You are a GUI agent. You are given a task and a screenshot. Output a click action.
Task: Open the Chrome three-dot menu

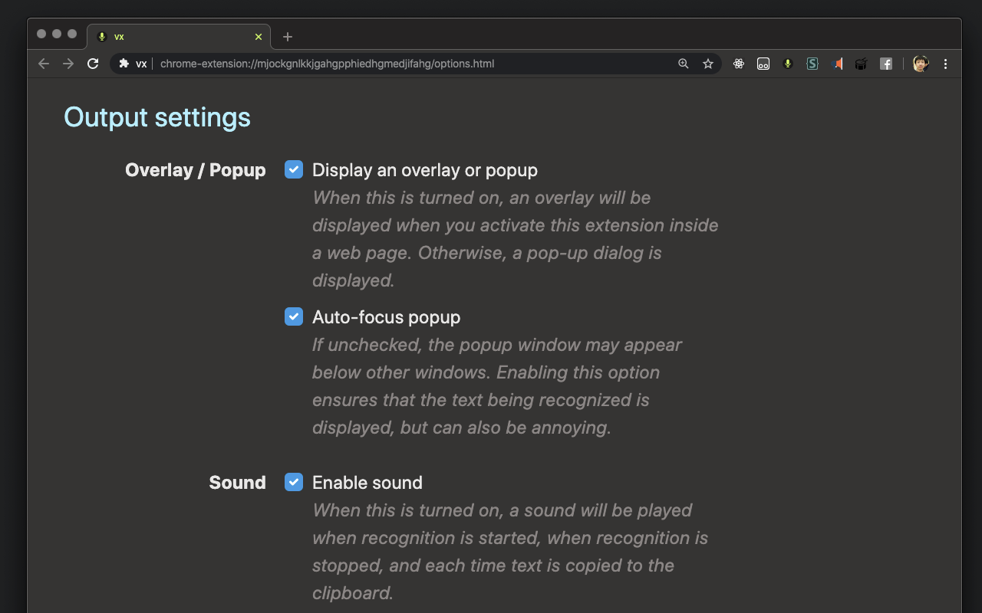tap(946, 64)
